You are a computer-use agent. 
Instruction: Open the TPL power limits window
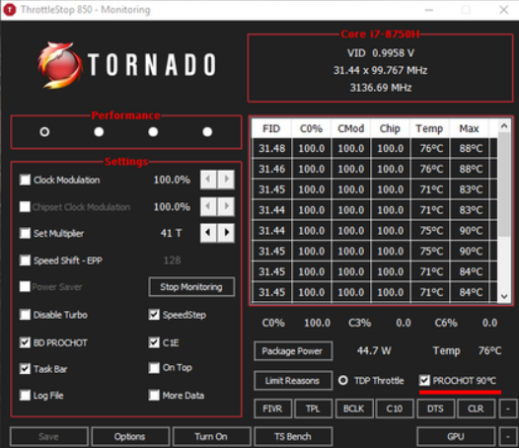tap(313, 409)
